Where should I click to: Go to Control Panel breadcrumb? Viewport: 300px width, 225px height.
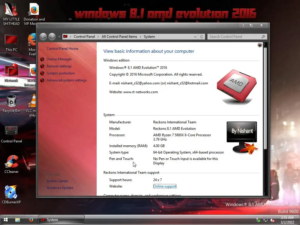point(84,37)
